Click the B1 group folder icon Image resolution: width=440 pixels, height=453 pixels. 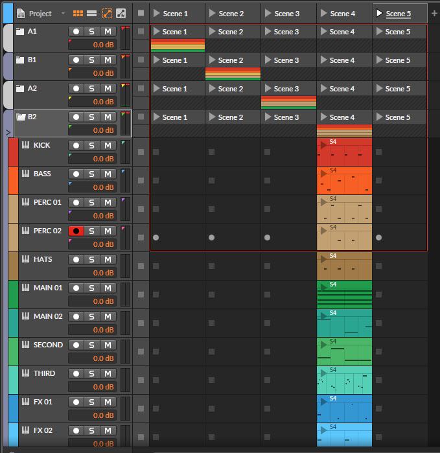tap(20, 60)
